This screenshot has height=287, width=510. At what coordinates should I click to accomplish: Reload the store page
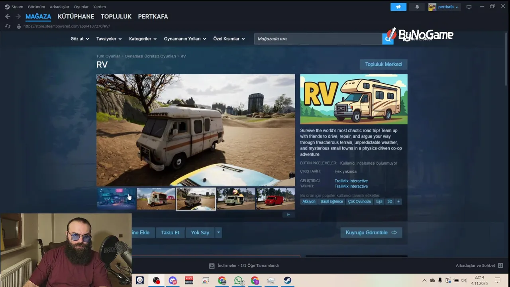tap(8, 26)
